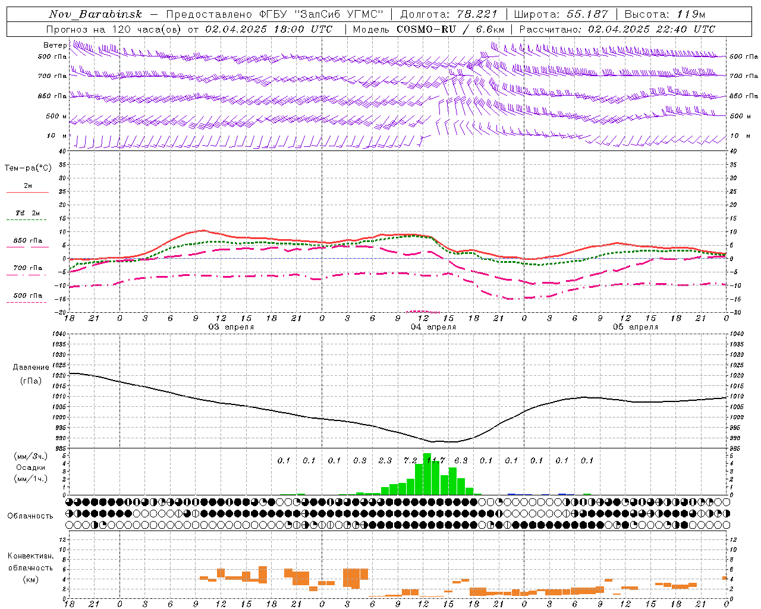The width and height of the screenshot is (761, 609).
Task: Click the 04 апреля date label
Action: tap(433, 327)
